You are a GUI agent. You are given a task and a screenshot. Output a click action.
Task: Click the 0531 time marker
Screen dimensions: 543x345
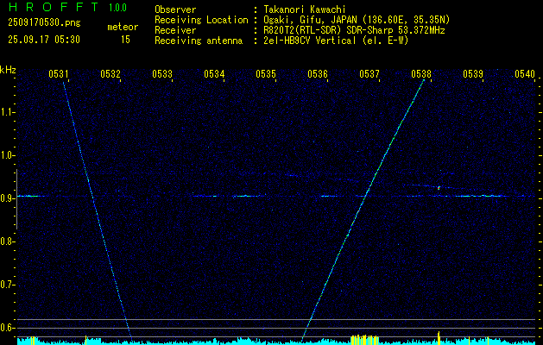pyautogui.click(x=58, y=74)
